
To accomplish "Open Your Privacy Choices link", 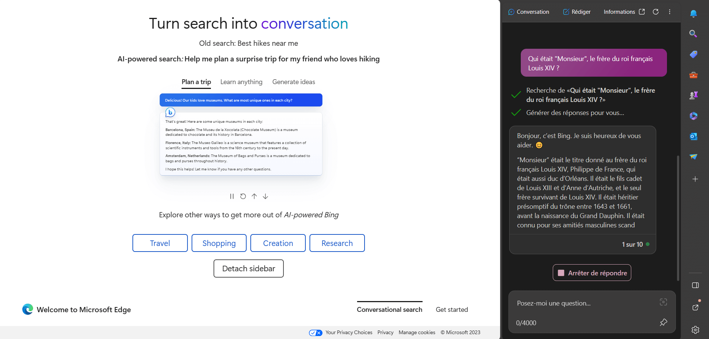I will (349, 333).
